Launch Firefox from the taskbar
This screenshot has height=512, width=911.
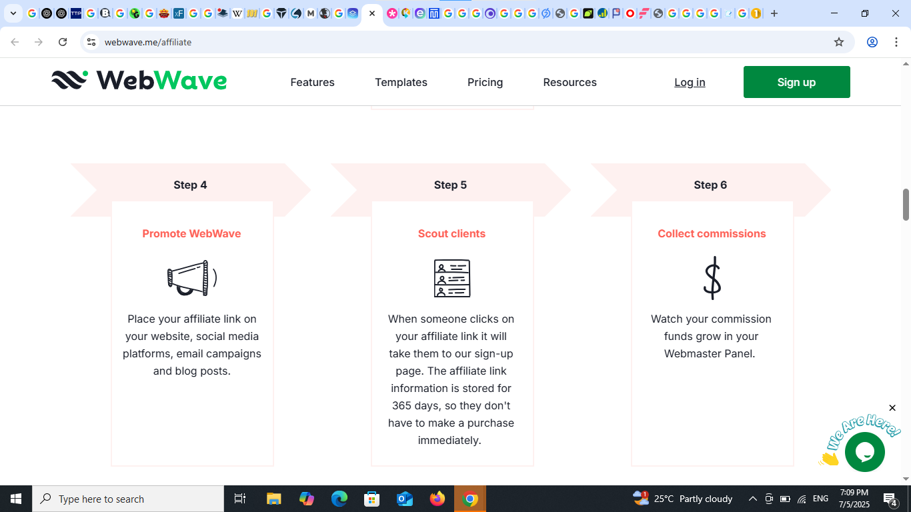click(x=437, y=499)
